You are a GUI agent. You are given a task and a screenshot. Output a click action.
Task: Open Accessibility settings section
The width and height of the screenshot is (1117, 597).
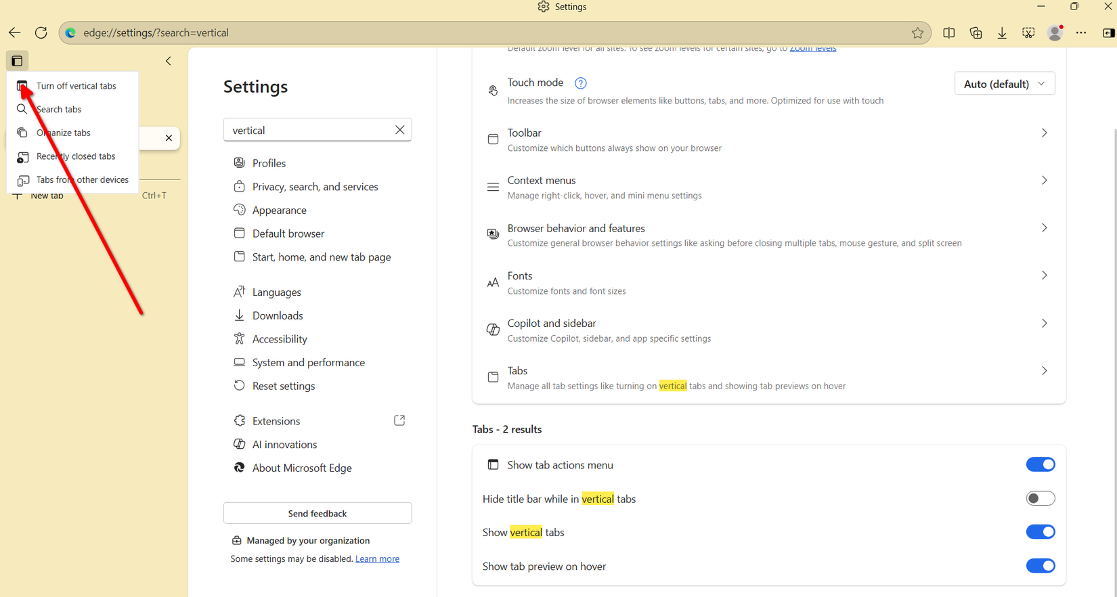tap(280, 339)
